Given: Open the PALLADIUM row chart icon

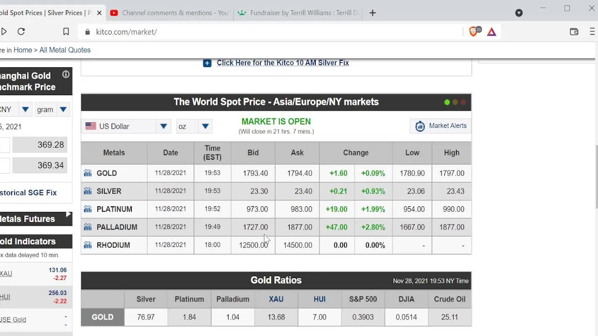Looking at the screenshot, I should (87, 227).
